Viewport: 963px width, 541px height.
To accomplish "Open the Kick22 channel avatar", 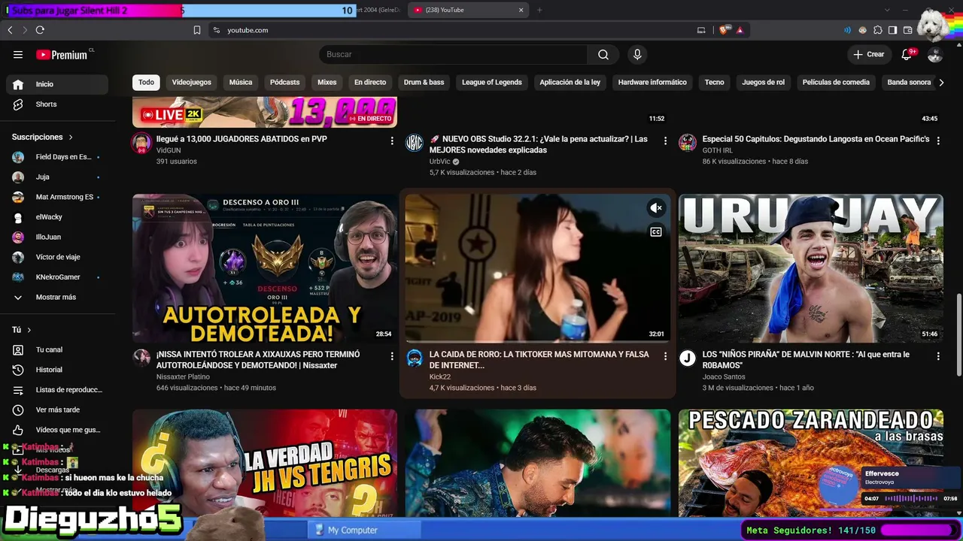I will [415, 358].
